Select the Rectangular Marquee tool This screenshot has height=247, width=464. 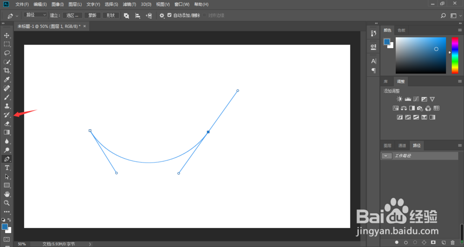pos(7,44)
